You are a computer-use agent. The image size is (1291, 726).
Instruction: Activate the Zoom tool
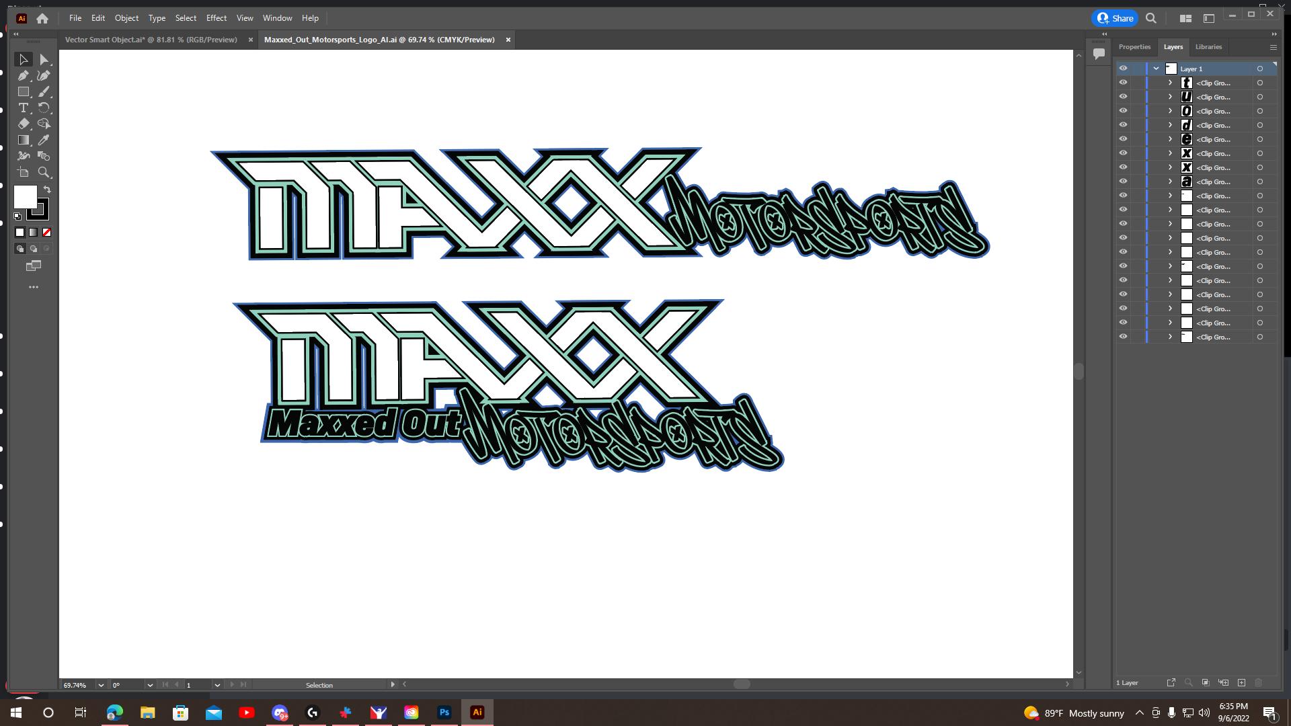[44, 172]
